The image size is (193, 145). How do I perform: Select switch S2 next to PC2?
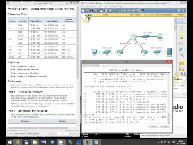click(146, 37)
